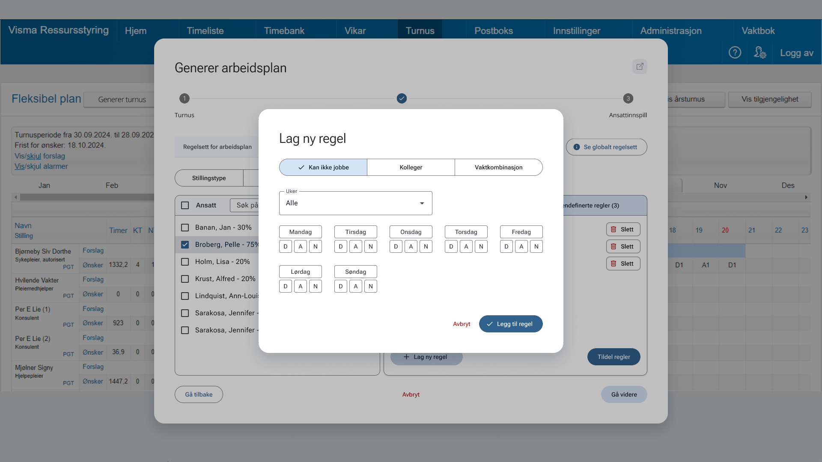Click Legg til regel button
Screen dimensions: 822x462
(511, 324)
